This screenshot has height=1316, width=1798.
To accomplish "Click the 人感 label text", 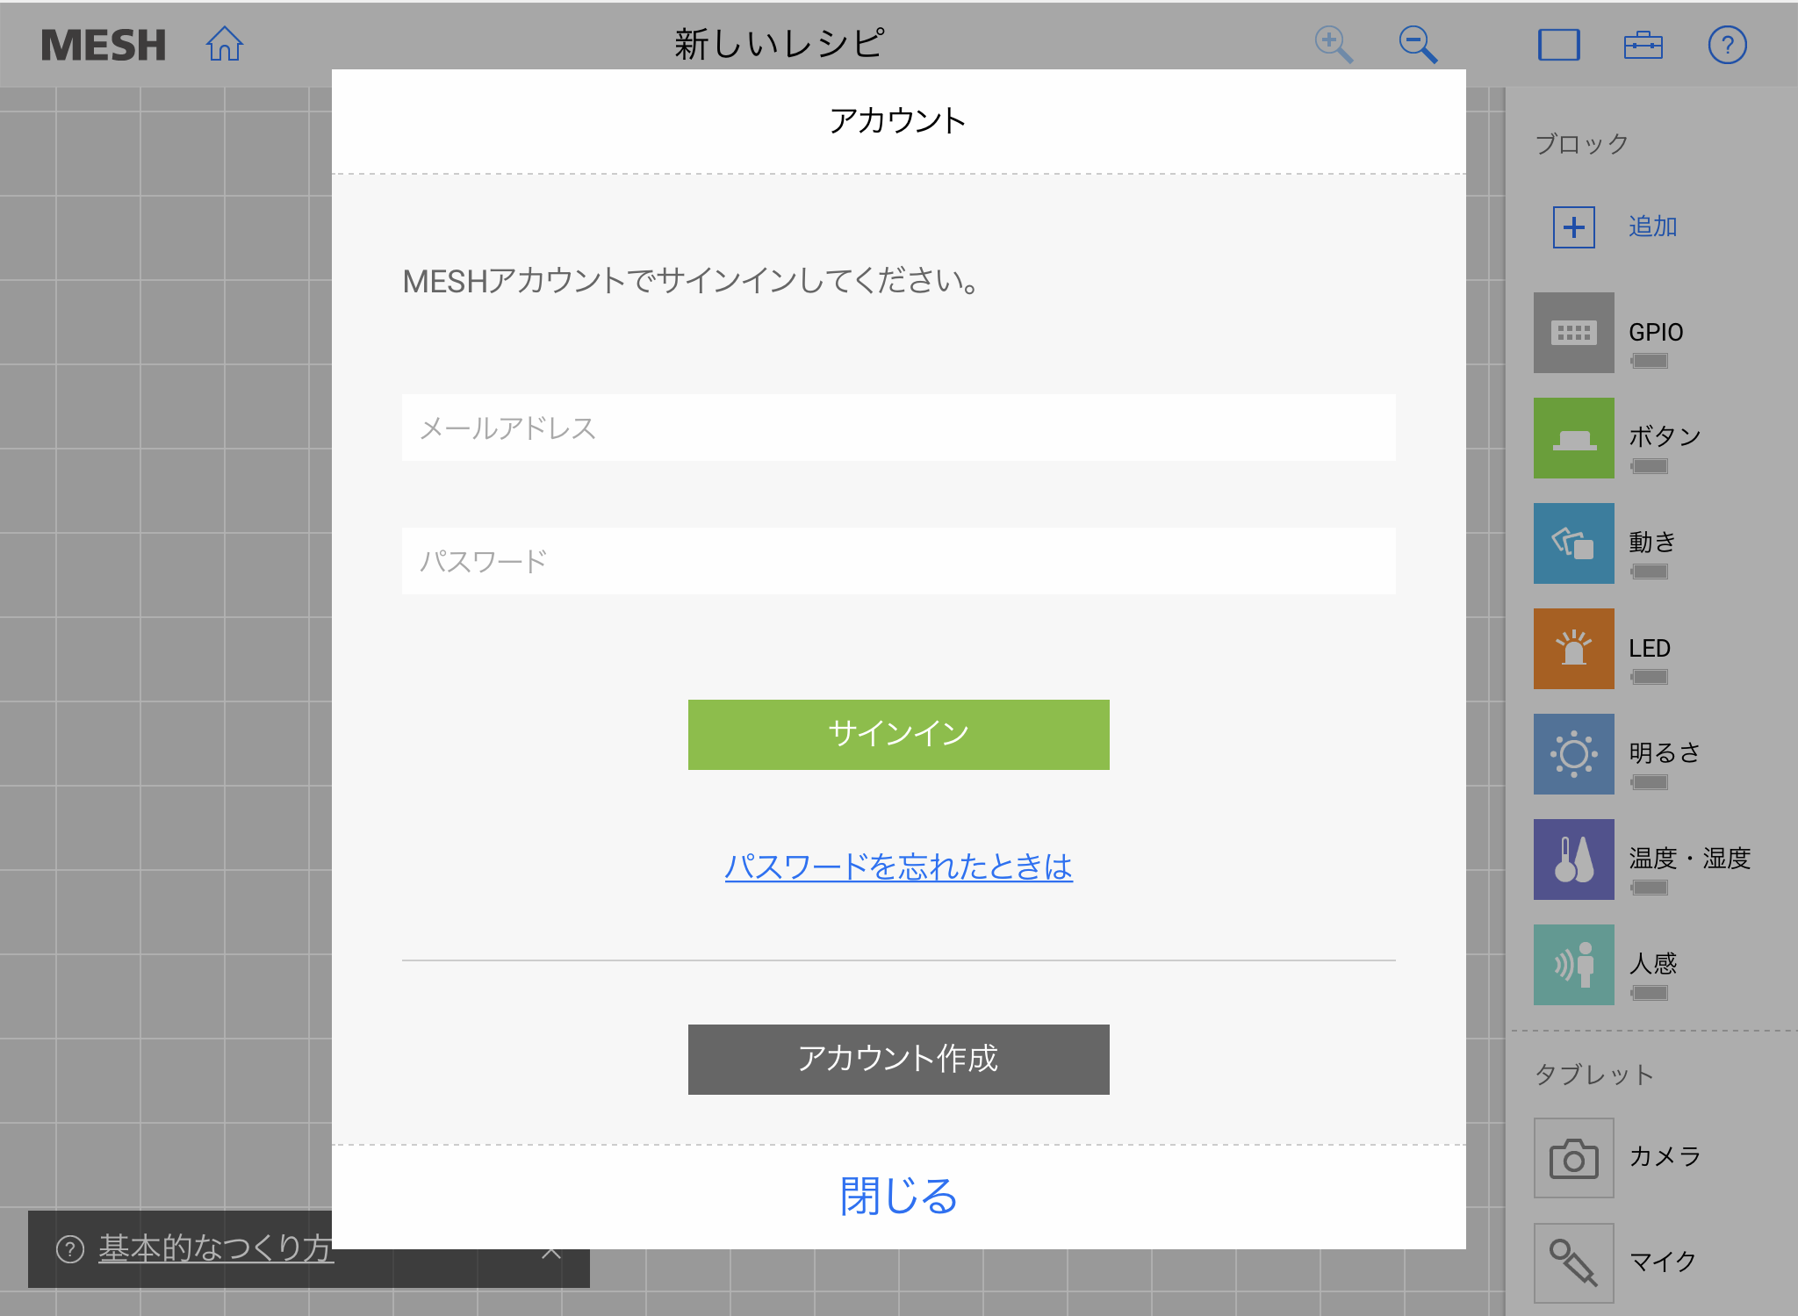I will coord(1653,963).
